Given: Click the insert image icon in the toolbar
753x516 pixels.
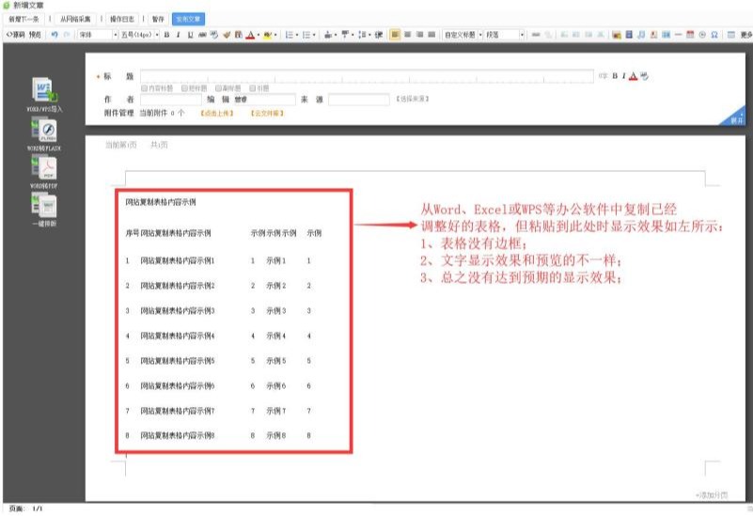Looking at the screenshot, I should (x=616, y=35).
